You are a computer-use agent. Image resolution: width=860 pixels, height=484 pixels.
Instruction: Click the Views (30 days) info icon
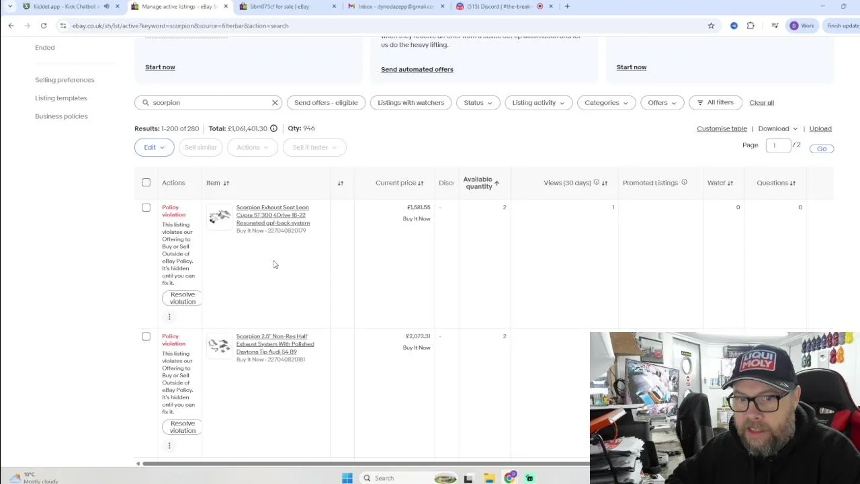tap(596, 183)
